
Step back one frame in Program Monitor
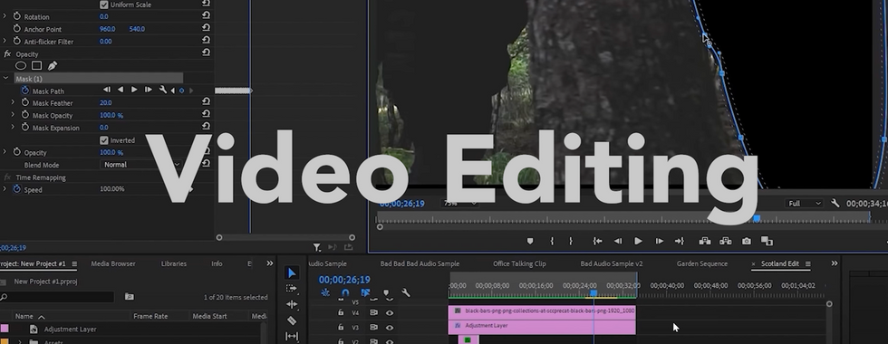pyautogui.click(x=618, y=241)
